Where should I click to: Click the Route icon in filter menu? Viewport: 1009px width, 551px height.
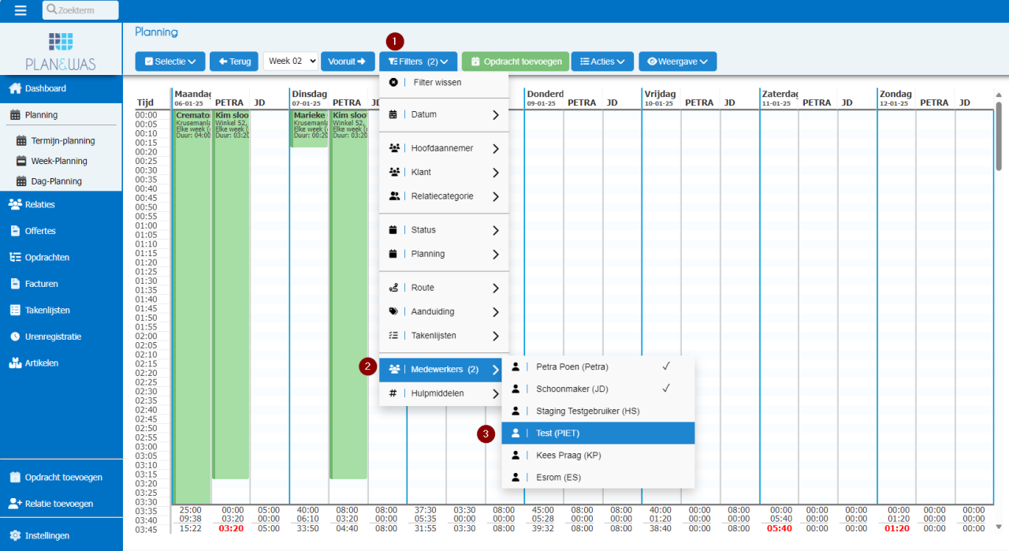(393, 288)
